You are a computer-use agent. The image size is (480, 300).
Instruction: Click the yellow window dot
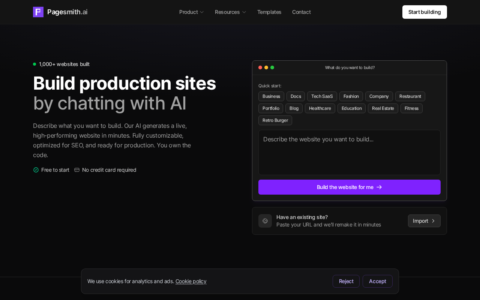[x=266, y=67]
